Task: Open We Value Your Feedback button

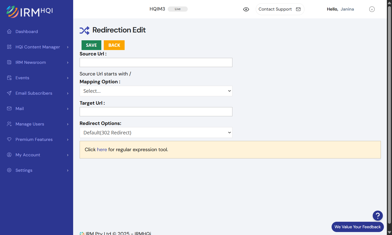Action: pos(358,227)
